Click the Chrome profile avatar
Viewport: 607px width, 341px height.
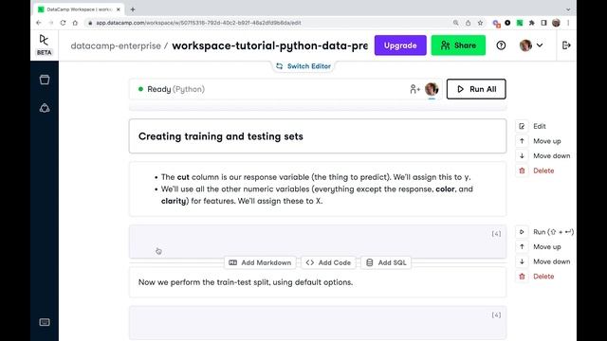pyautogui.click(x=557, y=23)
